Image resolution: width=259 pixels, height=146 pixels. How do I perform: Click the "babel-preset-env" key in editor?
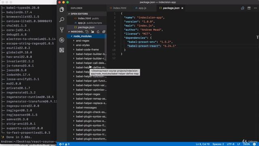click(x=142, y=42)
